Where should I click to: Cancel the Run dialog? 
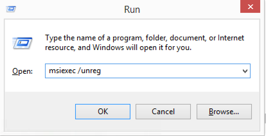click(163, 112)
